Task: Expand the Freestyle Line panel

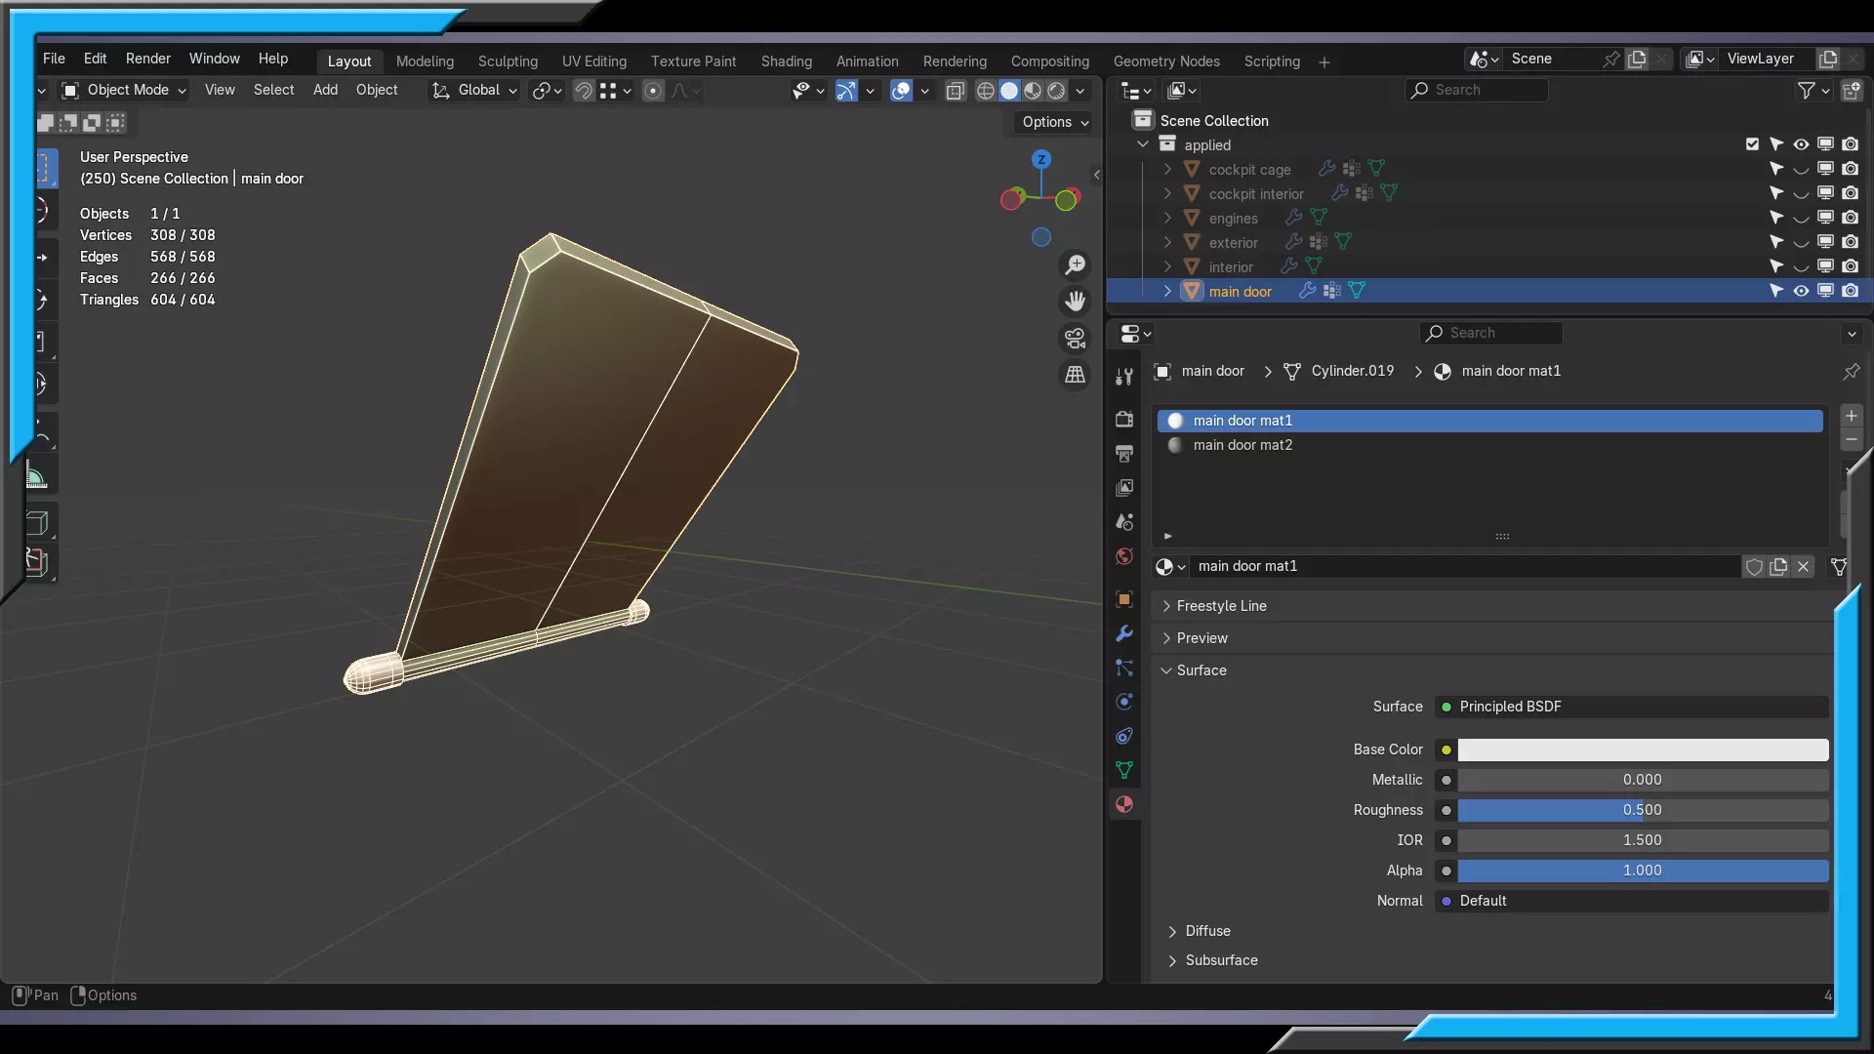Action: [x=1221, y=606]
